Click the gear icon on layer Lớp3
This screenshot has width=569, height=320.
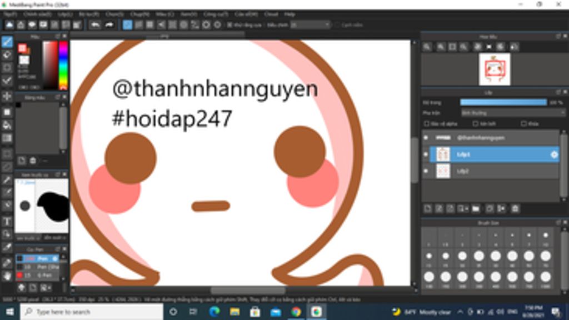click(x=554, y=154)
